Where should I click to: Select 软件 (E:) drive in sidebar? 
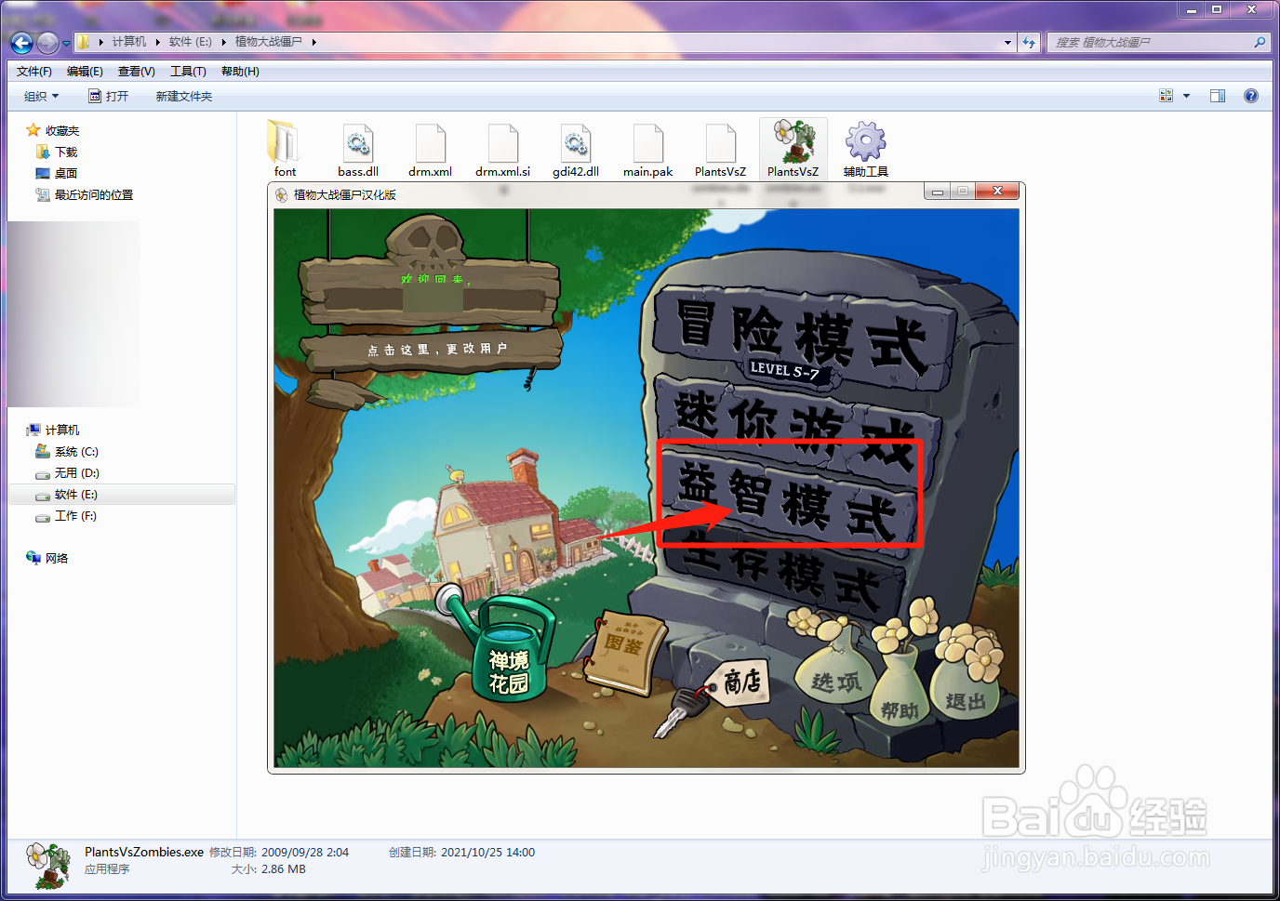point(121,494)
